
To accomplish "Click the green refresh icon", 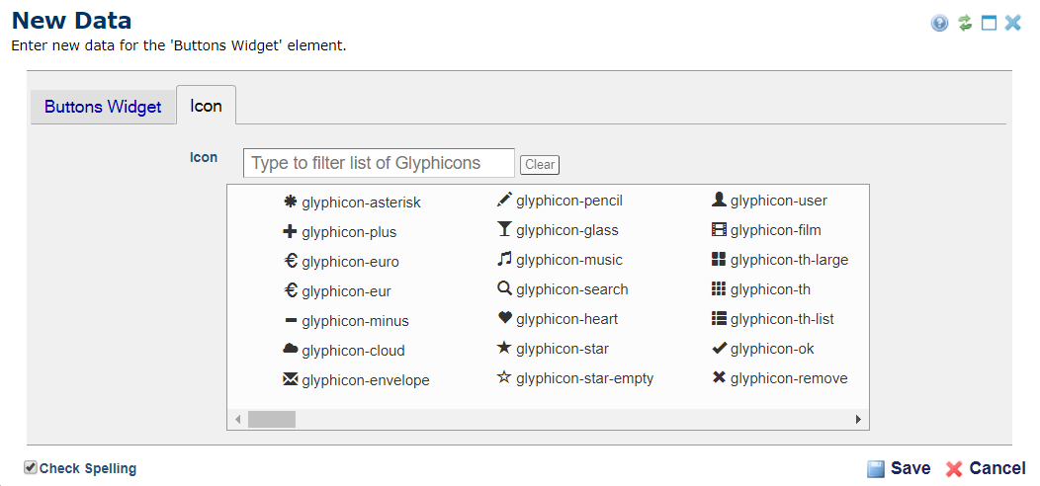I will pyautogui.click(x=965, y=23).
